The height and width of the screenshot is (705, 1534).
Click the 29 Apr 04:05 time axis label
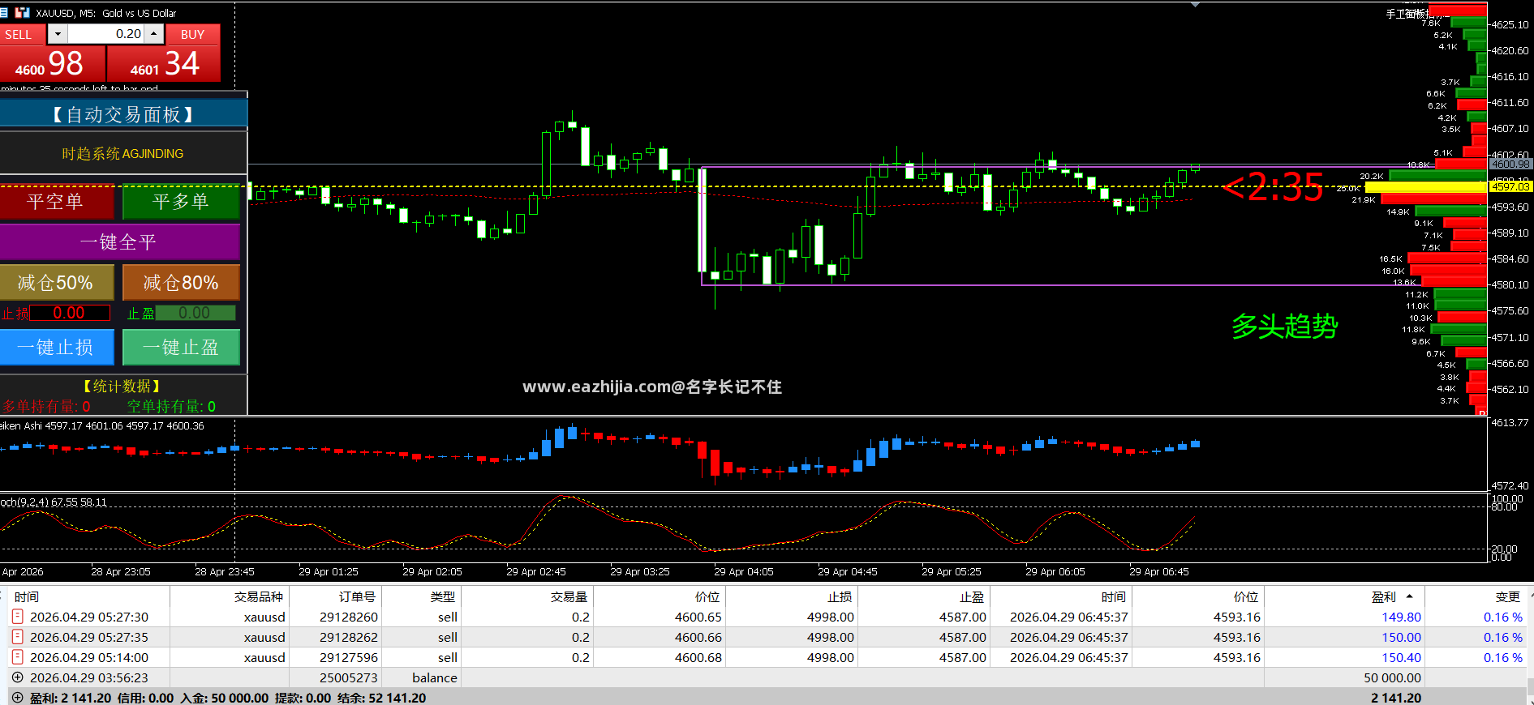pos(743,571)
